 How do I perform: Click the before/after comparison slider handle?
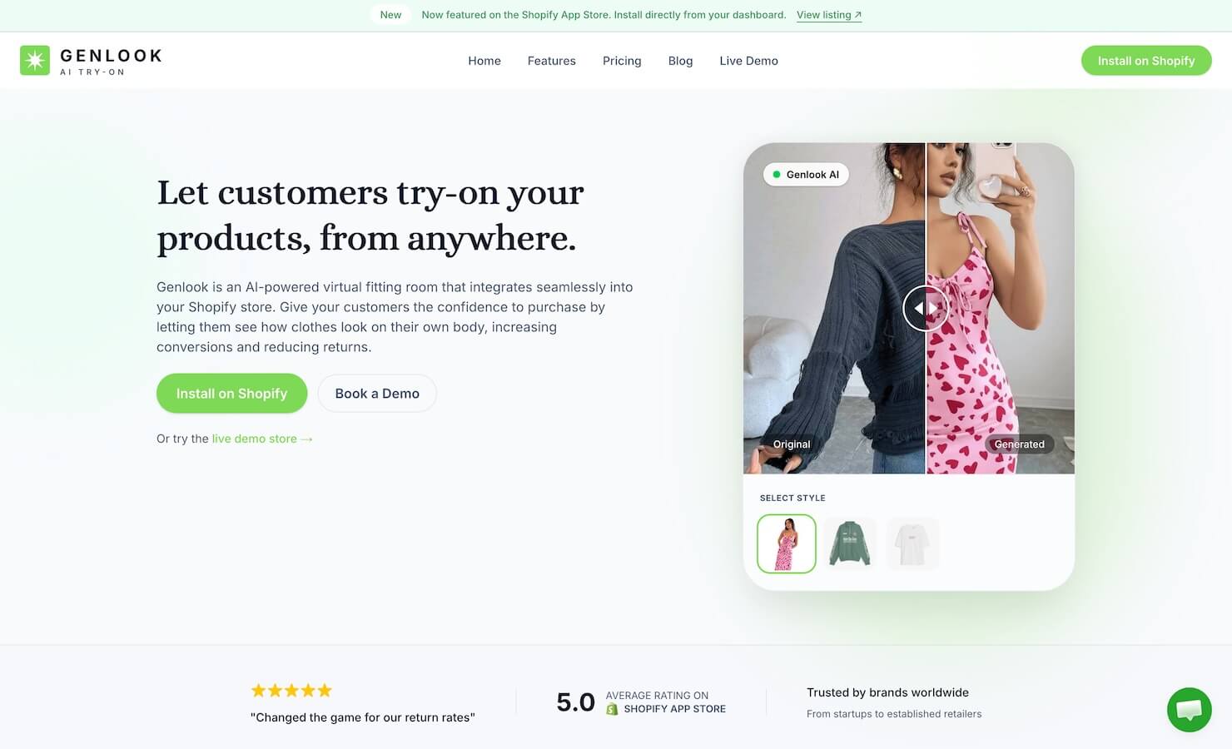click(x=926, y=308)
